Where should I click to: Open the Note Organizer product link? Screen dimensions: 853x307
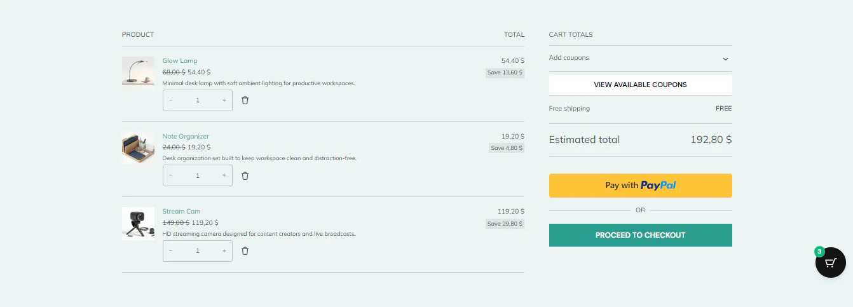point(186,136)
